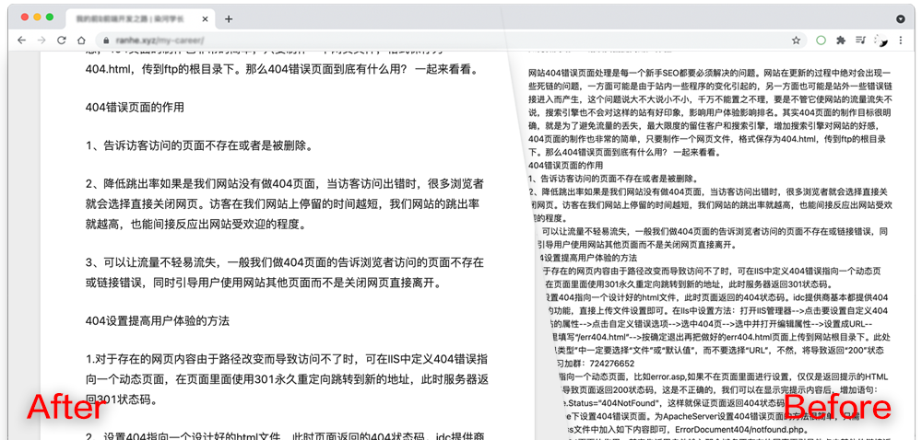Close the current tab with its X

pyautogui.click(x=205, y=18)
